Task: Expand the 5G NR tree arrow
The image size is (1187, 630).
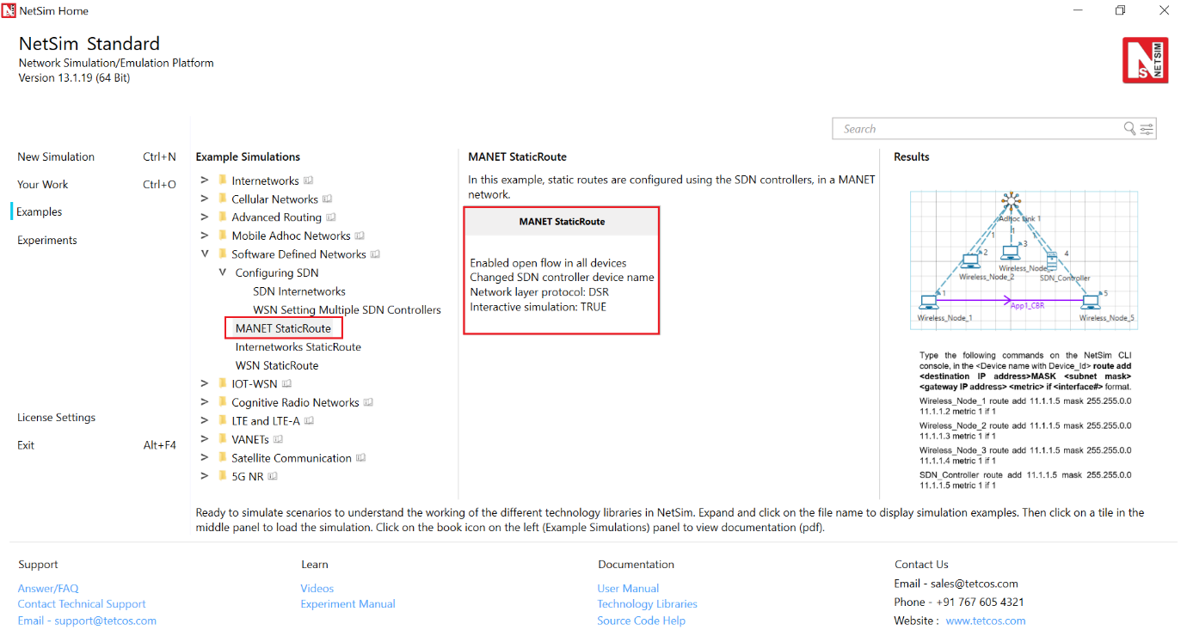Action: pyautogui.click(x=205, y=476)
